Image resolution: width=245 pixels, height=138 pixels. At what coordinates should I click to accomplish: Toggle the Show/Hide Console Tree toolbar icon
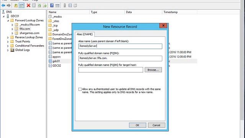21,6
